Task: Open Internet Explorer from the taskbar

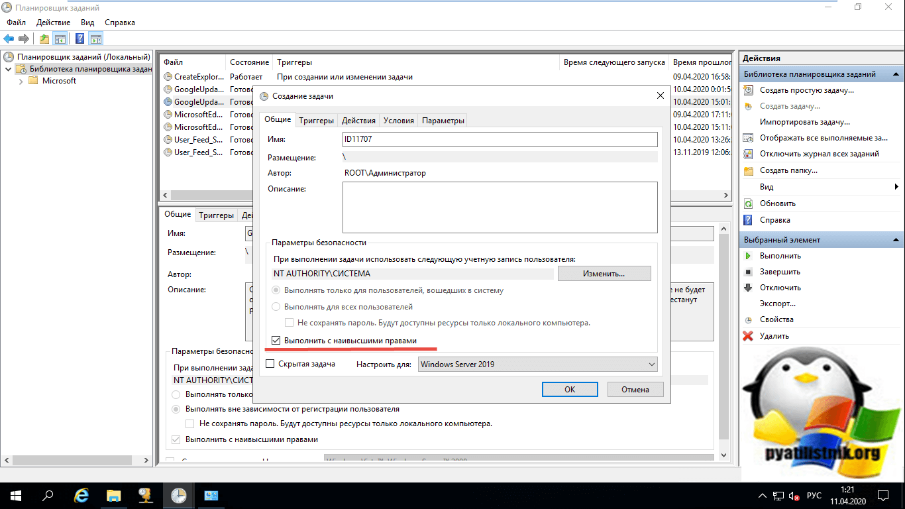Action: (x=81, y=495)
